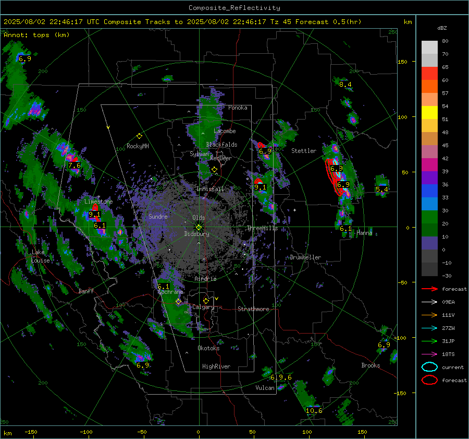Click the Okotoks city label
This screenshot has height=439, width=469.
coord(208,348)
